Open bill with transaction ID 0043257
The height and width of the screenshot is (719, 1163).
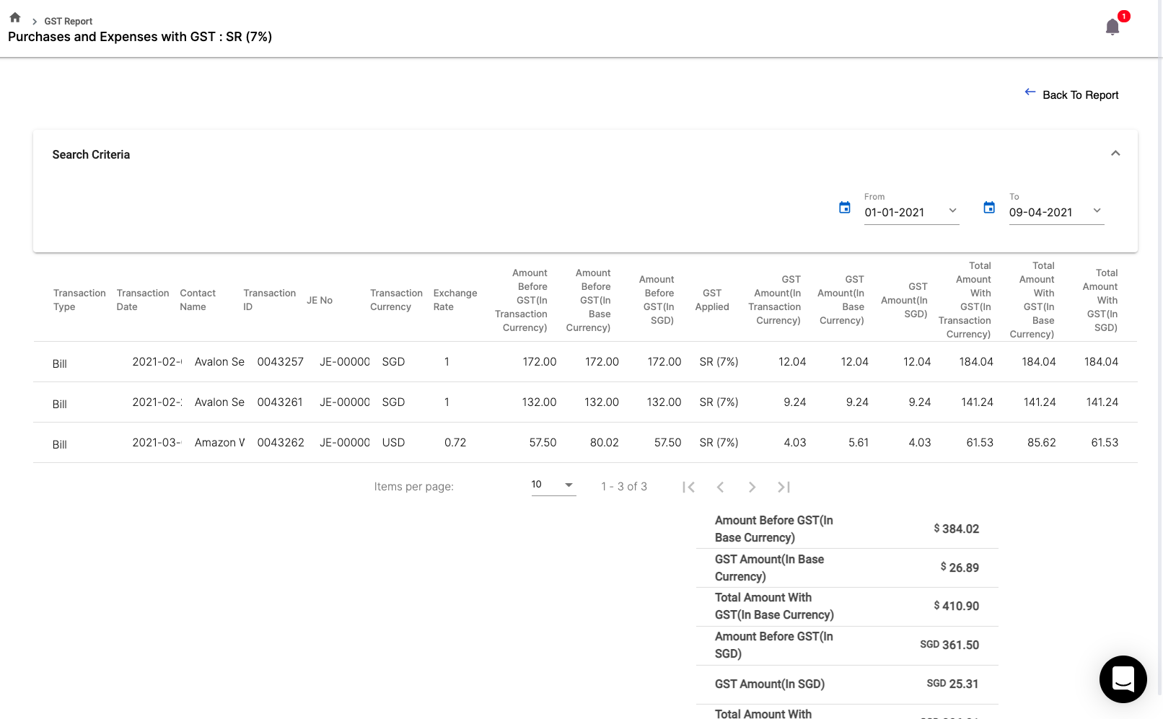click(280, 362)
